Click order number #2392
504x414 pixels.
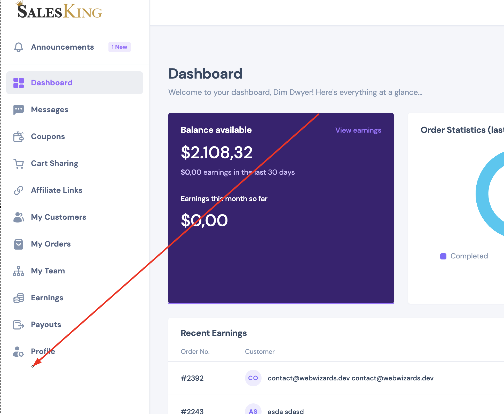coord(192,378)
